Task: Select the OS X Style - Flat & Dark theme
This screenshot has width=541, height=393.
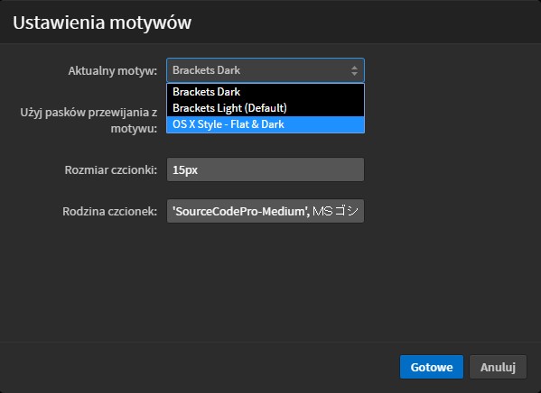Action: point(266,124)
